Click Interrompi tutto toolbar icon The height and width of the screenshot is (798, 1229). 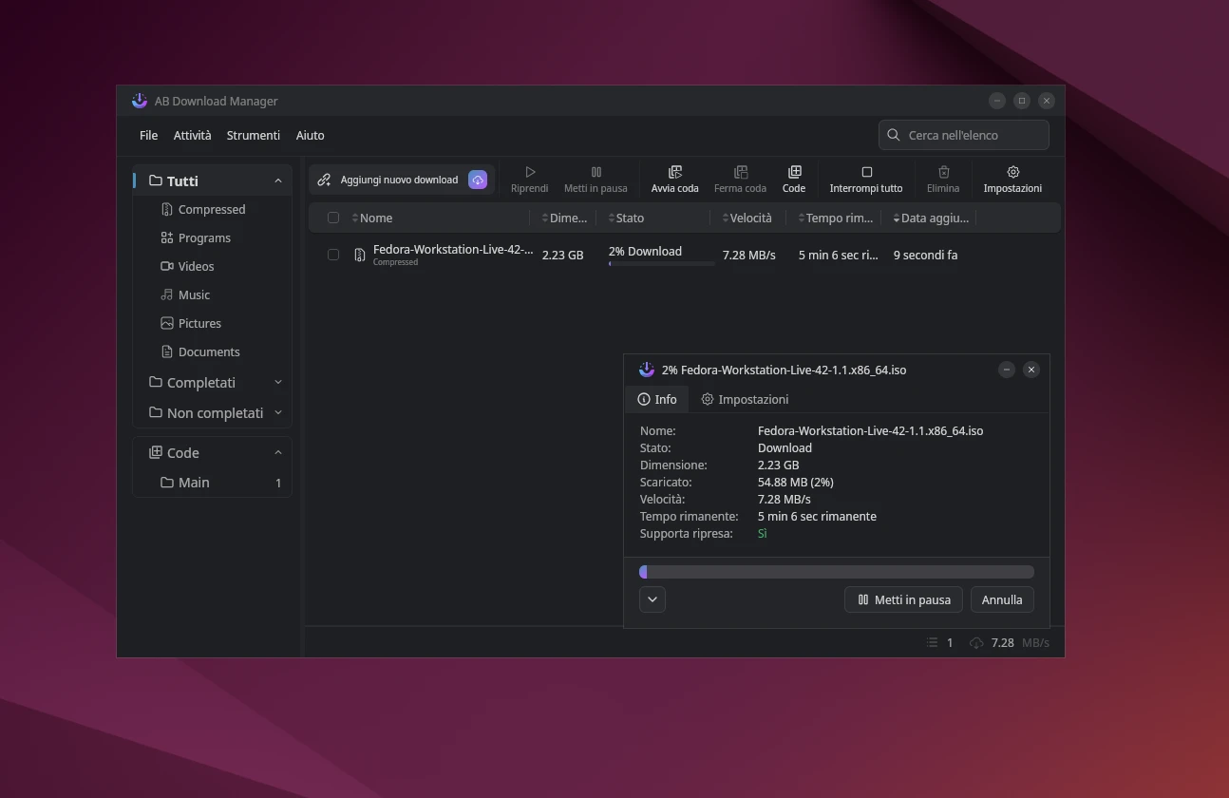865,178
